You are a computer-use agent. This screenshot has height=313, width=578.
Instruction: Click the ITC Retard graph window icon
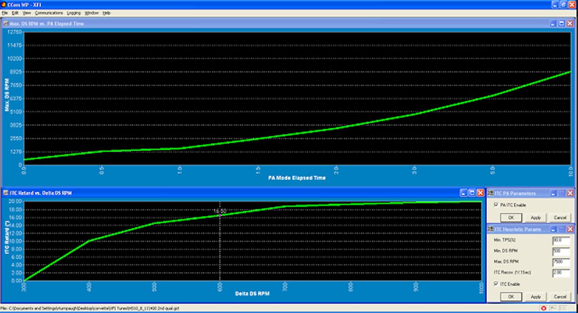point(5,193)
